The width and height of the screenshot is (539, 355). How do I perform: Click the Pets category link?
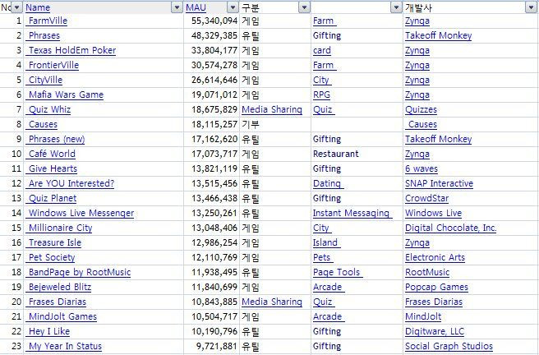pyautogui.click(x=322, y=257)
